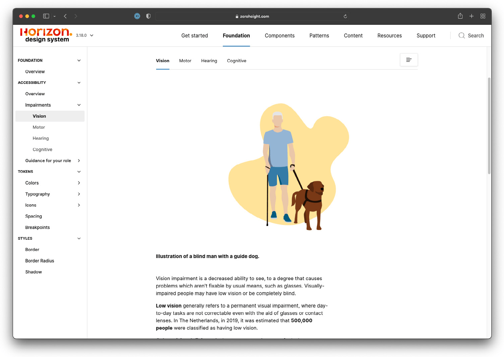The height and width of the screenshot is (357, 504).
Task: Collapse the ACCESSIBILITY sidebar section
Action: pos(79,83)
